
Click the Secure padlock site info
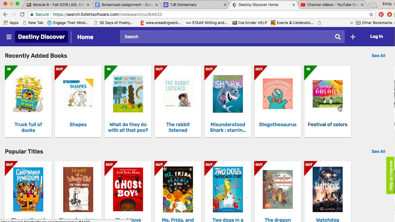[39, 14]
